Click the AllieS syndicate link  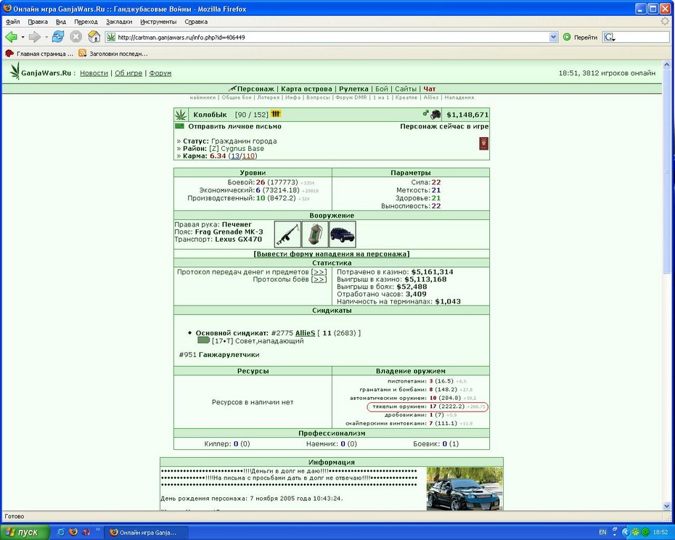[305, 333]
